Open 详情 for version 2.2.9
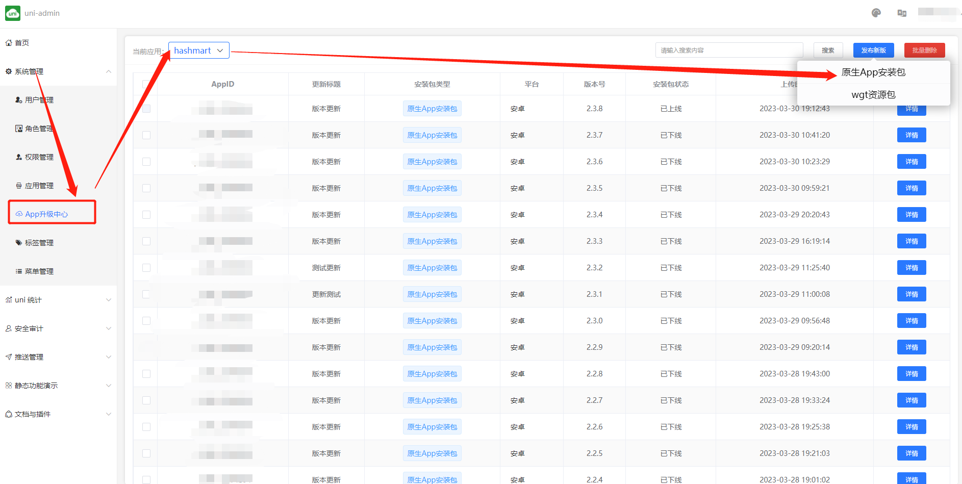The image size is (962, 484). [x=912, y=347]
